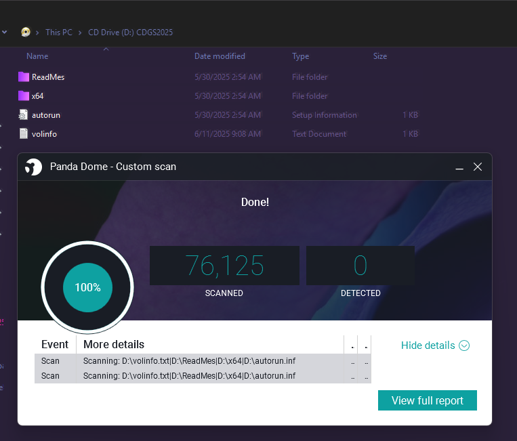Click the CD drive icon in address bar
The width and height of the screenshot is (517, 441).
26,32
